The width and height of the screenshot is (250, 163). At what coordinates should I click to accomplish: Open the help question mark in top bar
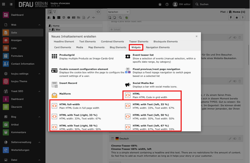point(167,4)
